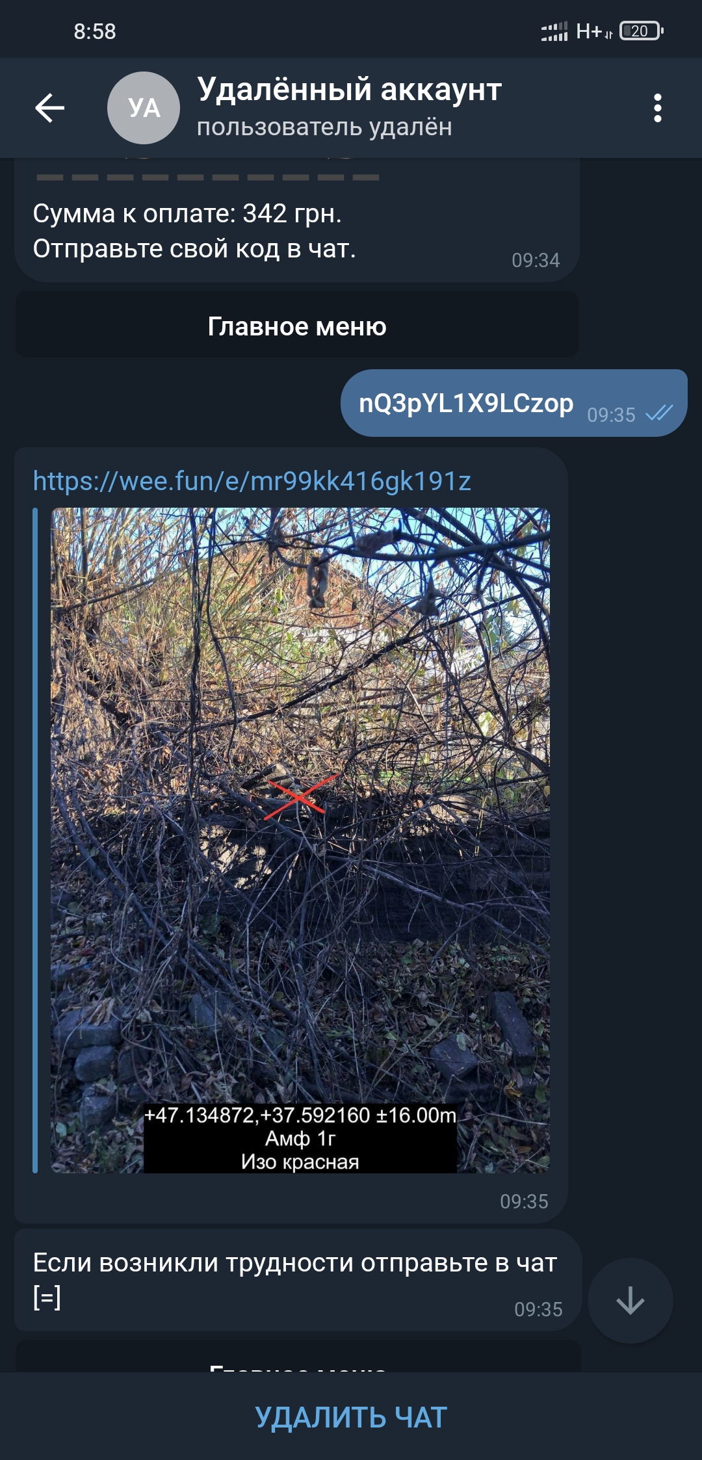Open the УА profile avatar
The height and width of the screenshot is (1460, 702).
(x=144, y=108)
